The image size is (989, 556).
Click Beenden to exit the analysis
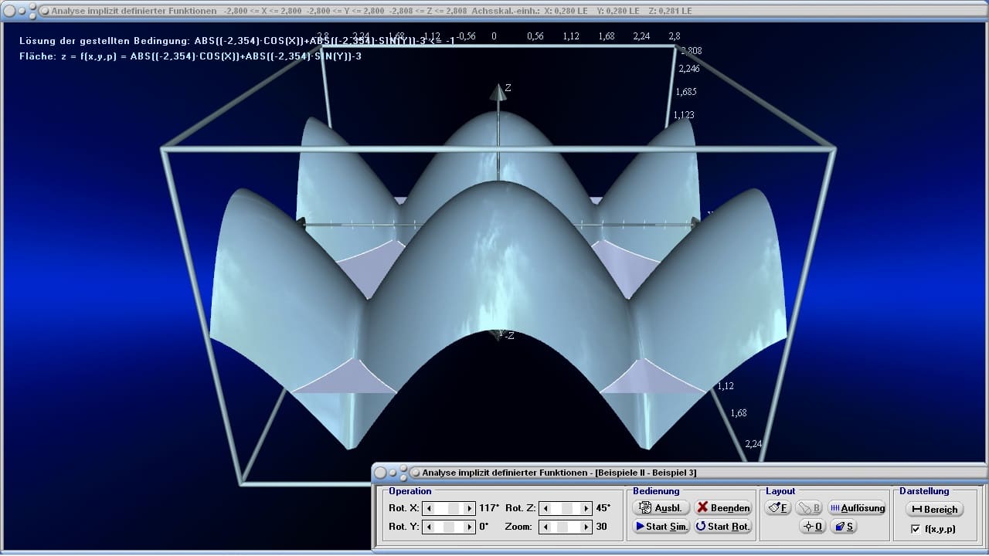[x=722, y=507]
